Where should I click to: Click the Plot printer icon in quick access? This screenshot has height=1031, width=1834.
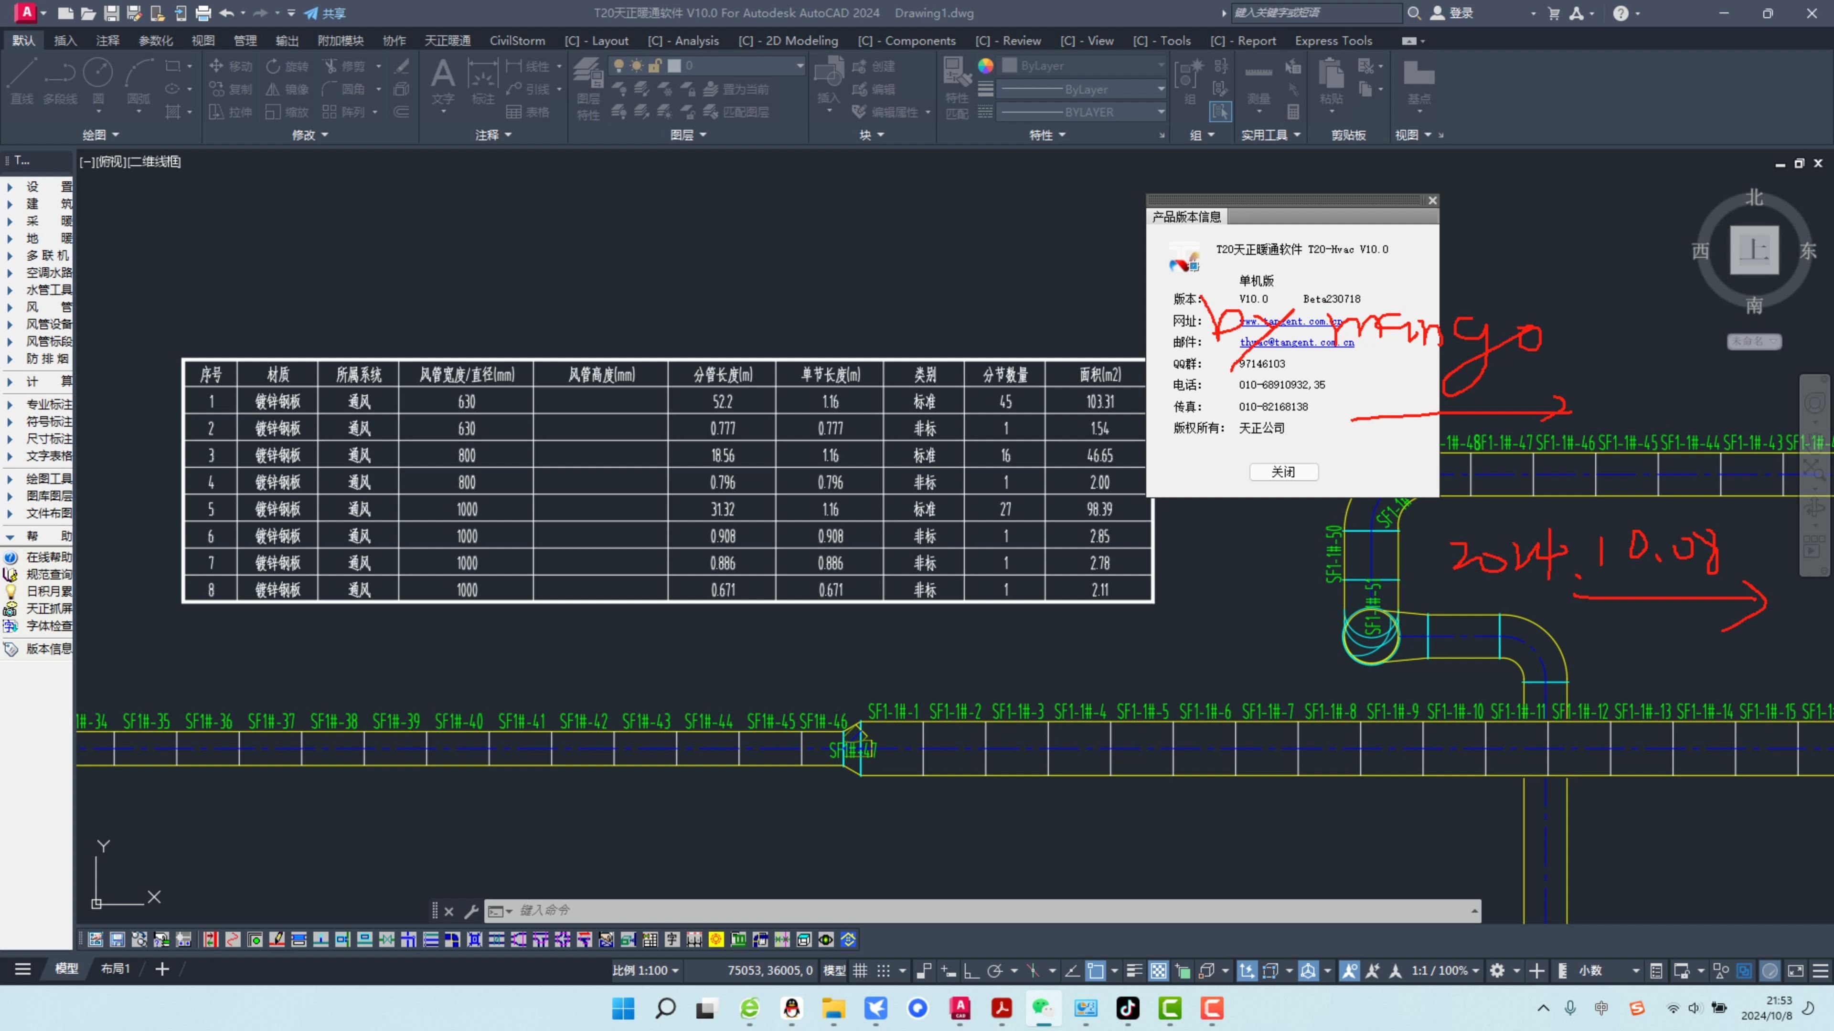point(203,13)
